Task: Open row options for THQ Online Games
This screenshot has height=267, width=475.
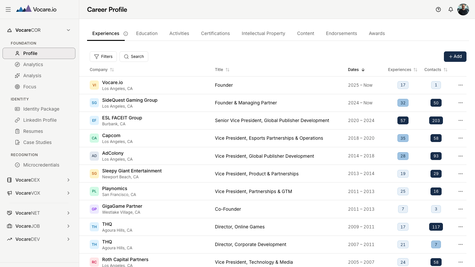Action: coord(461,227)
